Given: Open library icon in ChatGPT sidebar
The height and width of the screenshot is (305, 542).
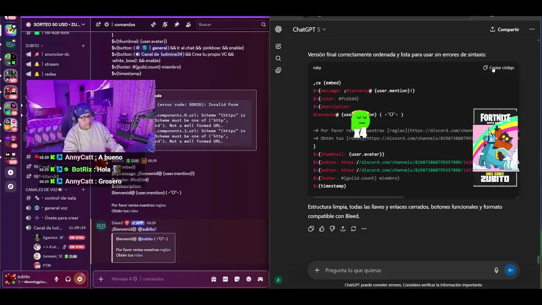Looking at the screenshot, I should coord(278,70).
